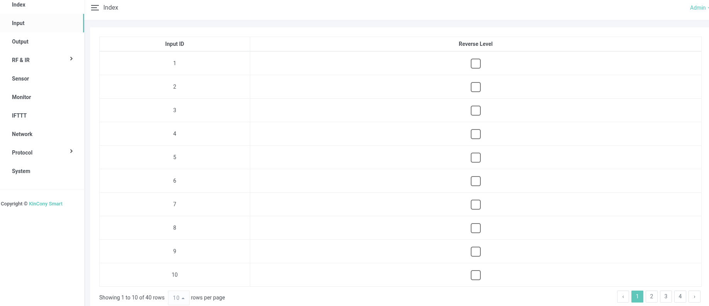The width and height of the screenshot is (709, 306).
Task: Navigate to IFTTT section
Action: 19,116
